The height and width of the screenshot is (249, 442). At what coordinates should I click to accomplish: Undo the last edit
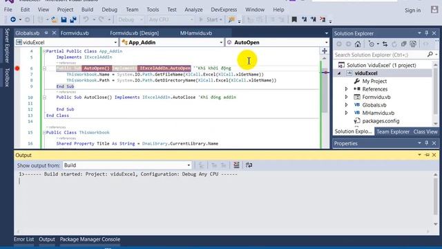pyautogui.click(x=86, y=19)
